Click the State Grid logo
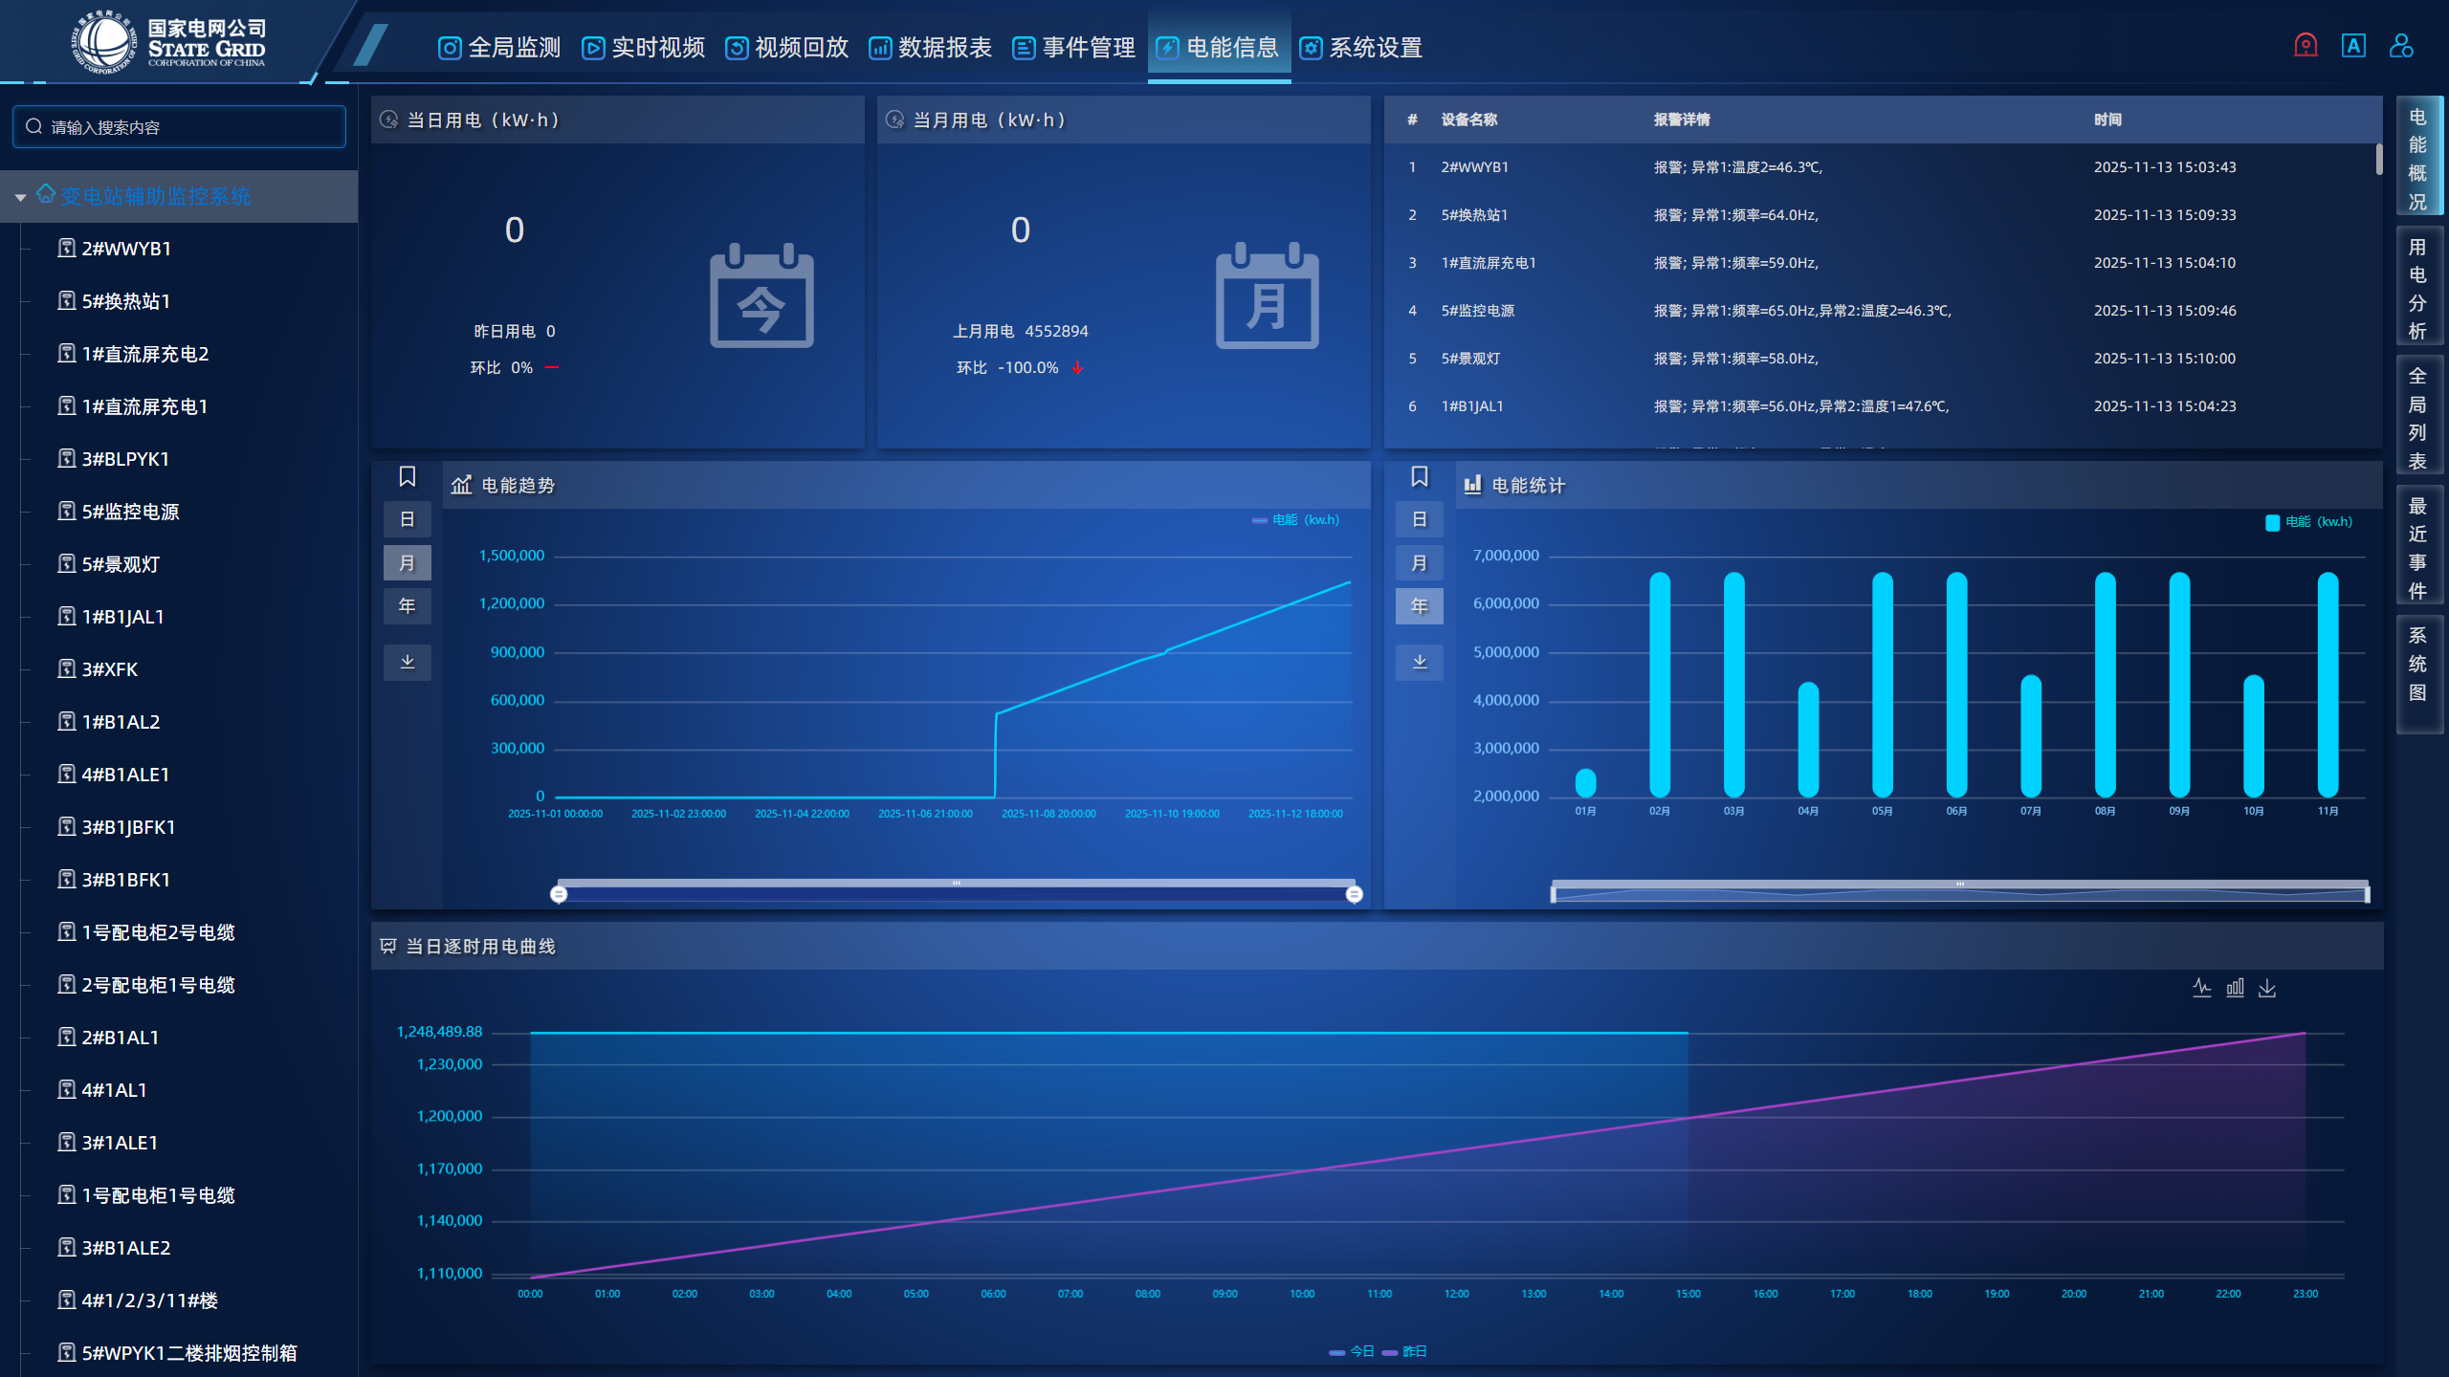Screen dimensions: 2449x1377 pyautogui.click(x=168, y=43)
